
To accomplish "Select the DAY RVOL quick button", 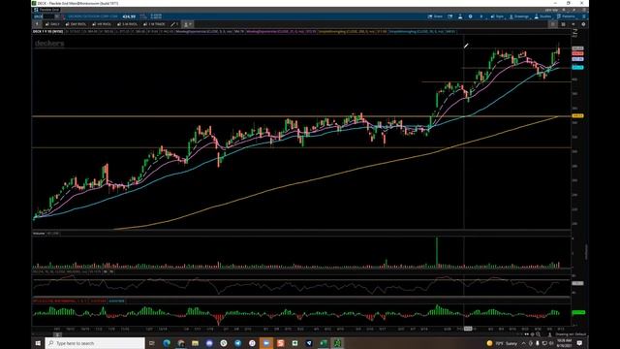I will coord(76,24).
